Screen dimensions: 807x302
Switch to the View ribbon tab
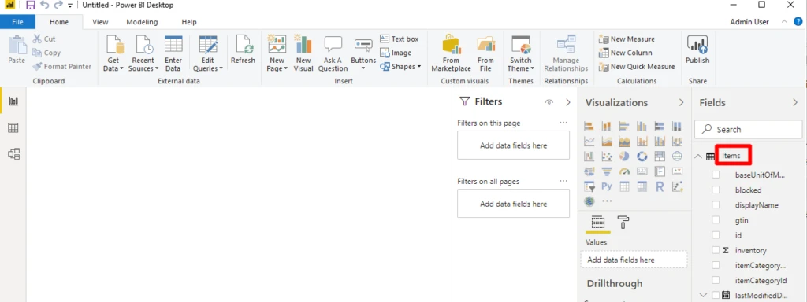[100, 22]
